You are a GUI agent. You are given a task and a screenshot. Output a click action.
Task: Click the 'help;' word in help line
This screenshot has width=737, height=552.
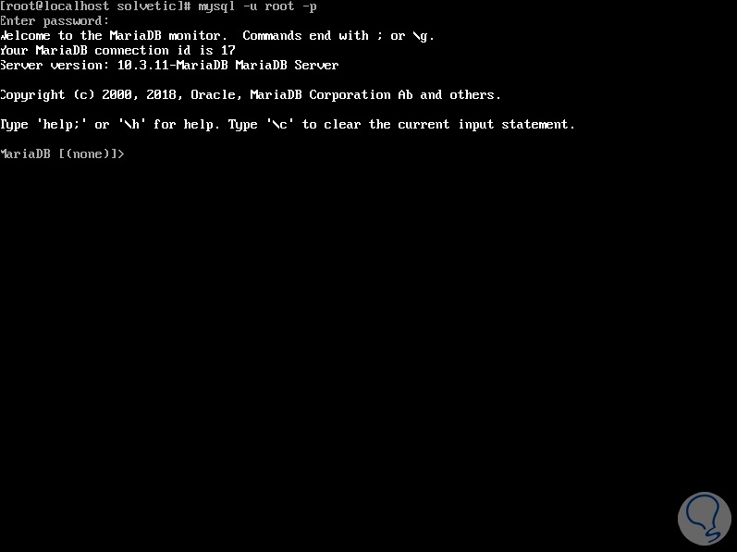[62, 125]
